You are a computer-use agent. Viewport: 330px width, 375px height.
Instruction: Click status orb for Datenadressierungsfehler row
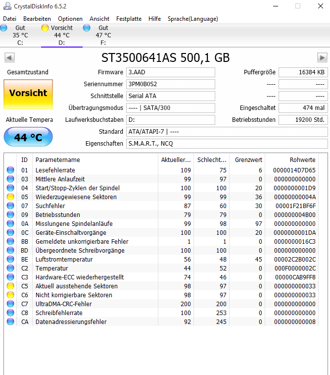pyautogui.click(x=10, y=321)
